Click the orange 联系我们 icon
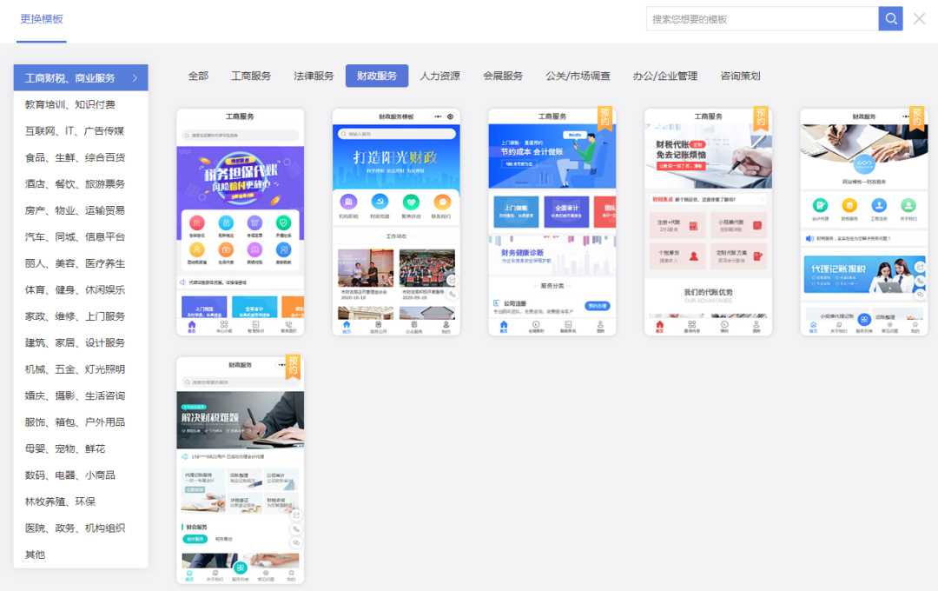 tap(440, 203)
